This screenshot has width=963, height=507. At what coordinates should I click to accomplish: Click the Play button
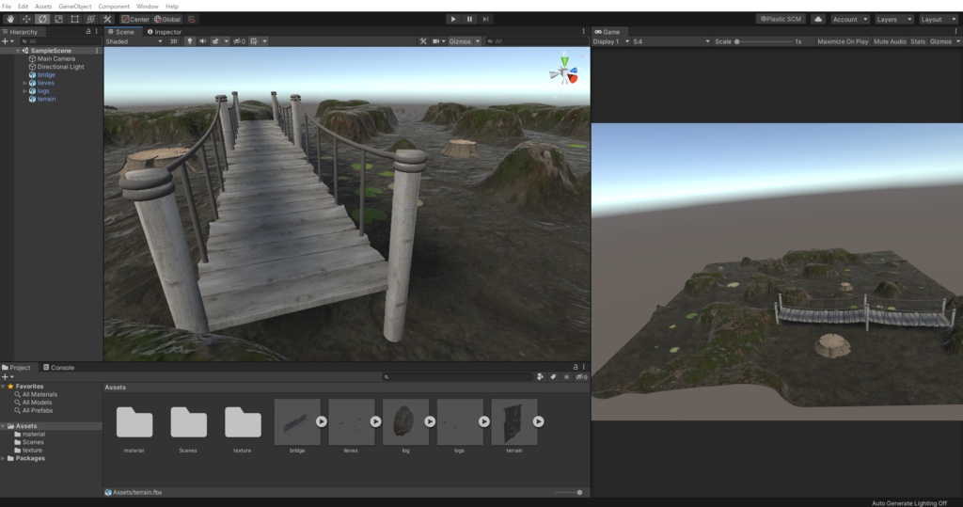[x=453, y=19]
